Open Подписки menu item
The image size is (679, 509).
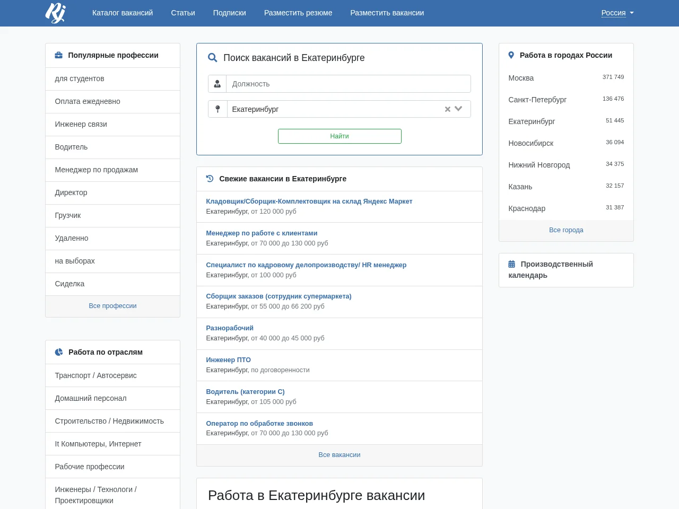tap(230, 13)
